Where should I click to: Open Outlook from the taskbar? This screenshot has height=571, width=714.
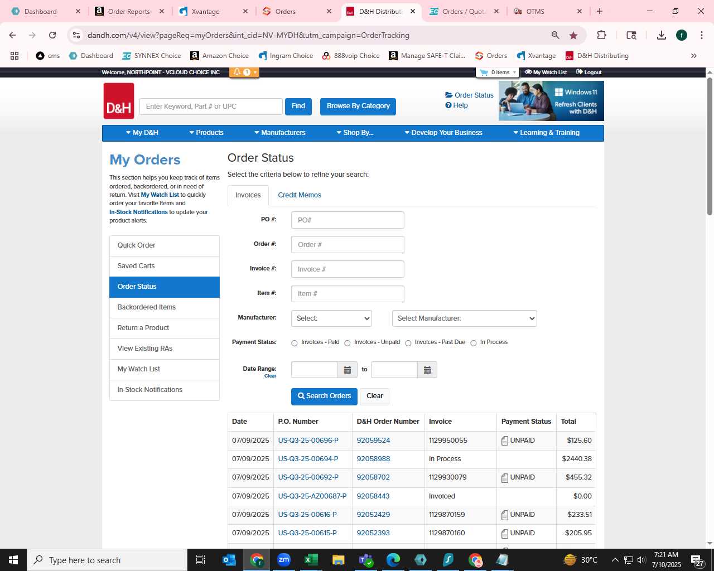pos(229,560)
